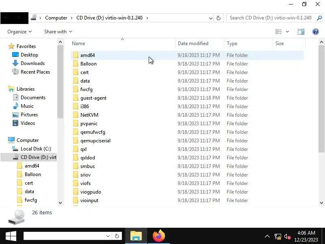Show hidden tray icons with the chevron

click(267, 236)
